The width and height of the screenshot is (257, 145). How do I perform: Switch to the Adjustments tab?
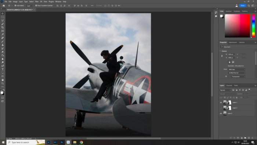pos(233,42)
